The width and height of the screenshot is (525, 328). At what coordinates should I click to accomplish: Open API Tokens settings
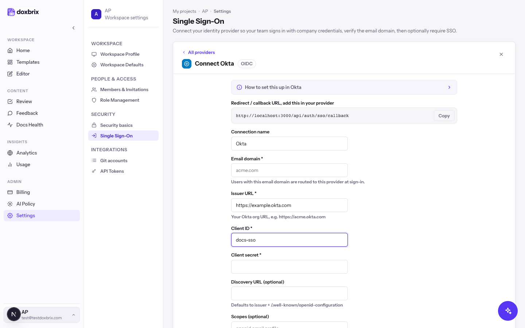tap(123, 171)
